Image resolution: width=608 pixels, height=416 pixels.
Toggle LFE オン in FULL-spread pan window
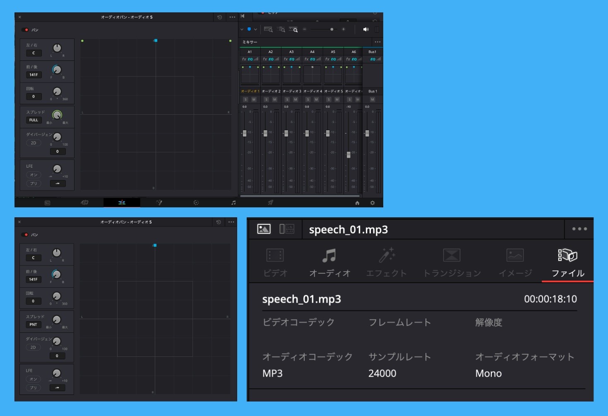pyautogui.click(x=34, y=175)
